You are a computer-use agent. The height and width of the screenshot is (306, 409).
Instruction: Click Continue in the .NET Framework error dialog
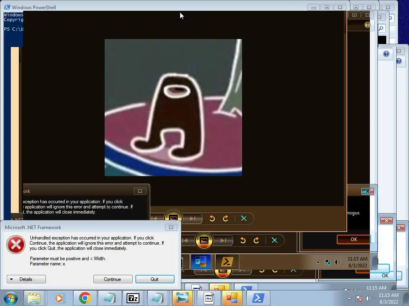113,279
